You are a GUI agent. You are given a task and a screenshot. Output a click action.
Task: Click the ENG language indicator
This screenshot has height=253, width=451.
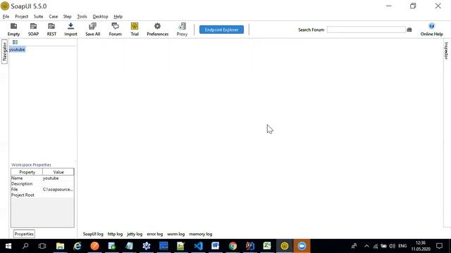(x=402, y=246)
